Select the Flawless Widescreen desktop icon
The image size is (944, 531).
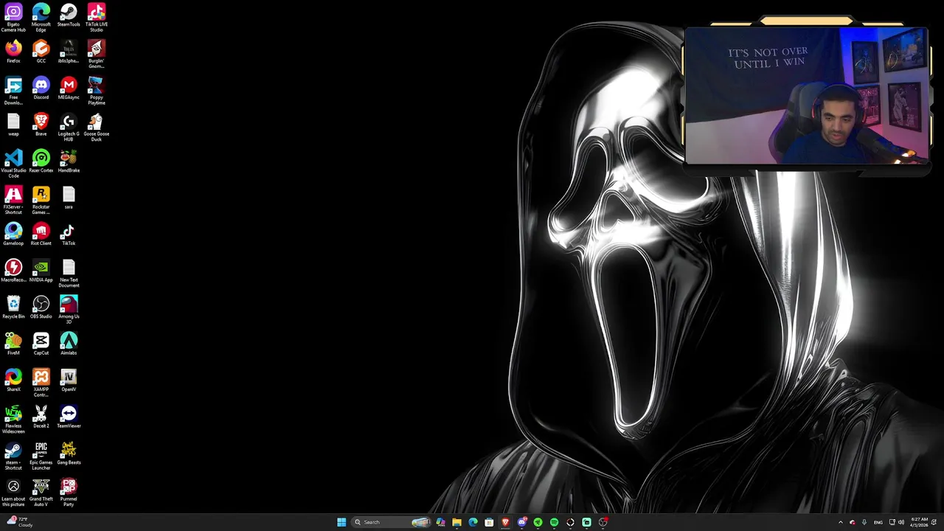click(x=13, y=420)
